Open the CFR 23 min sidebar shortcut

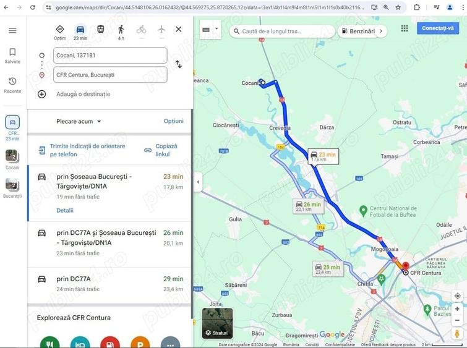point(12,128)
